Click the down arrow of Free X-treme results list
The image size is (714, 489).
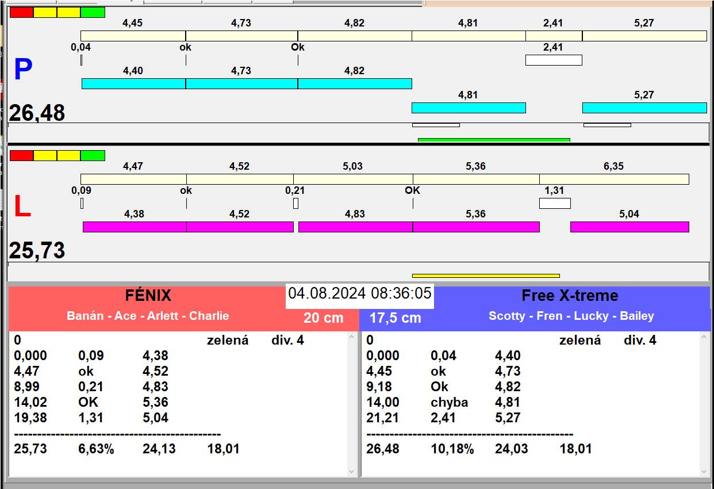click(x=705, y=471)
